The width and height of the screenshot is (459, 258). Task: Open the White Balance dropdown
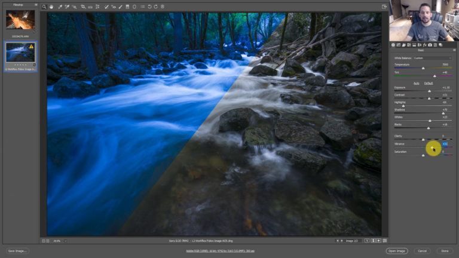[x=432, y=58]
